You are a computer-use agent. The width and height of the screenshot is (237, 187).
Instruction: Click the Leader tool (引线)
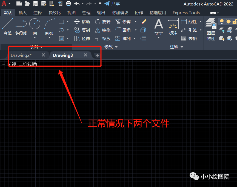pyautogui.click(x=189, y=30)
